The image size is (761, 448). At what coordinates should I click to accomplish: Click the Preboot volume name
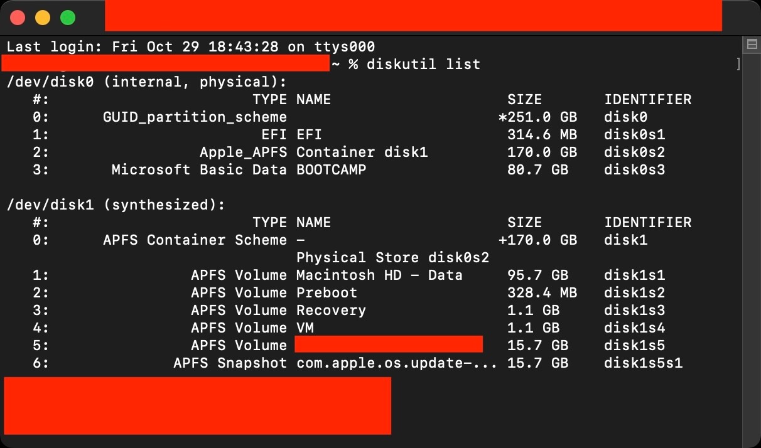(327, 292)
